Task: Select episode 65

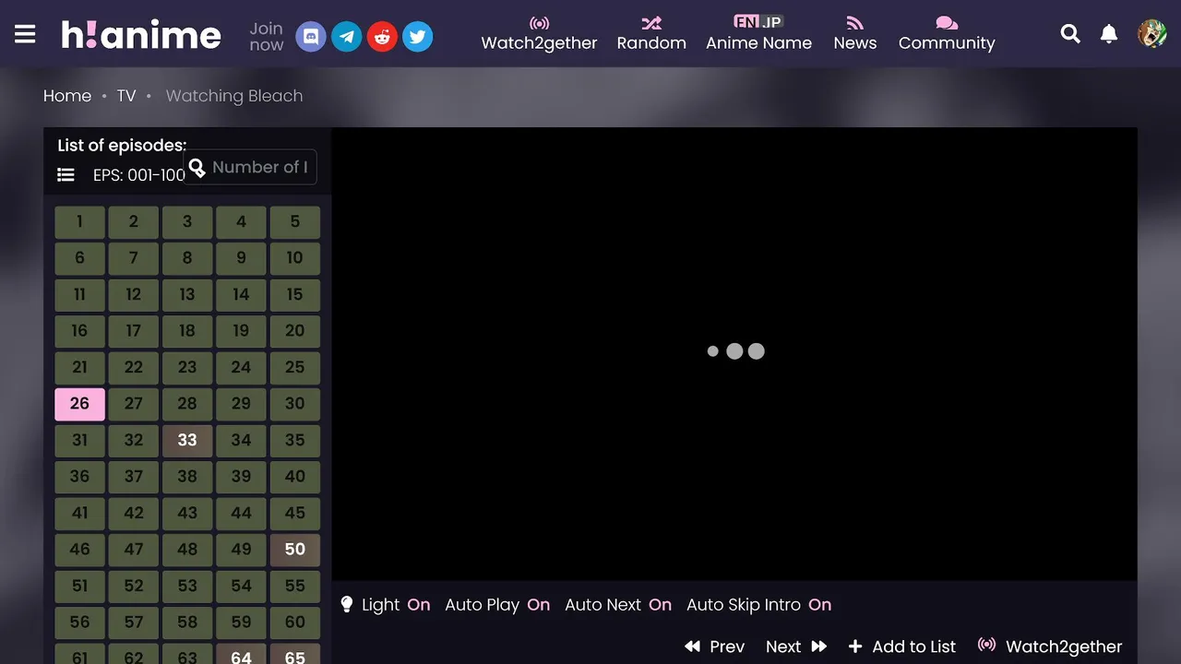Action: (295, 654)
